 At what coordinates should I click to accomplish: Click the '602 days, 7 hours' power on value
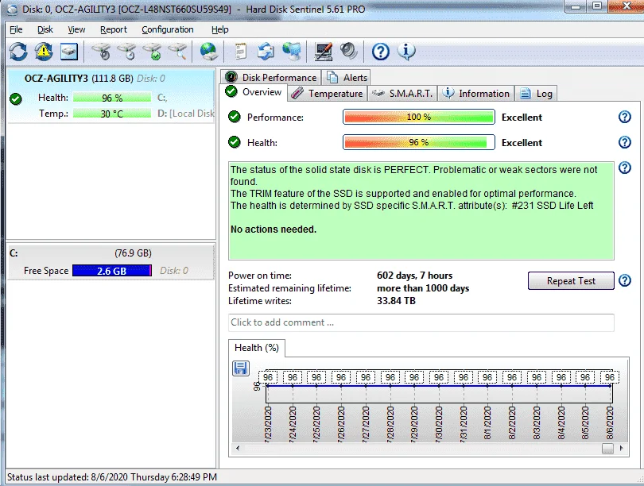tap(414, 276)
